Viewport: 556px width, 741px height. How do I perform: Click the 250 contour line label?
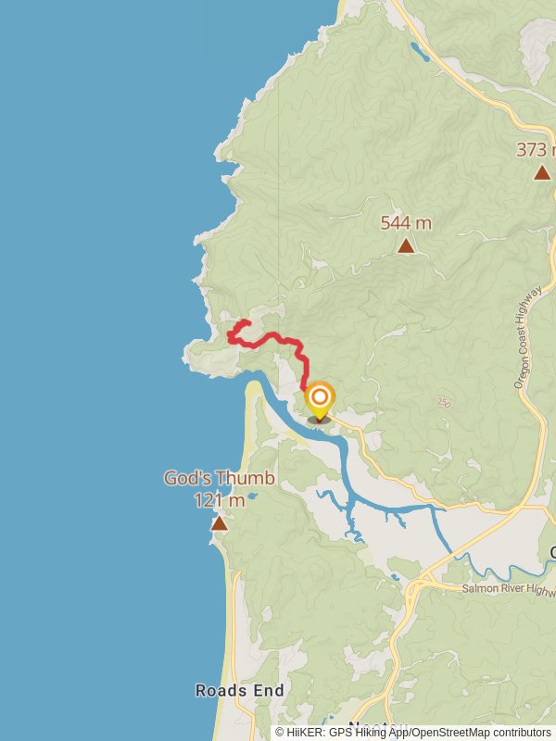tap(444, 402)
